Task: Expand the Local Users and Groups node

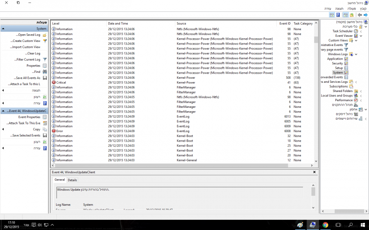Action: click(361, 96)
